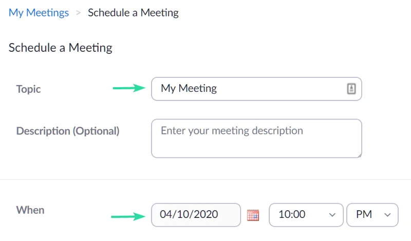Click the Description (Optional) label

coord(68,131)
